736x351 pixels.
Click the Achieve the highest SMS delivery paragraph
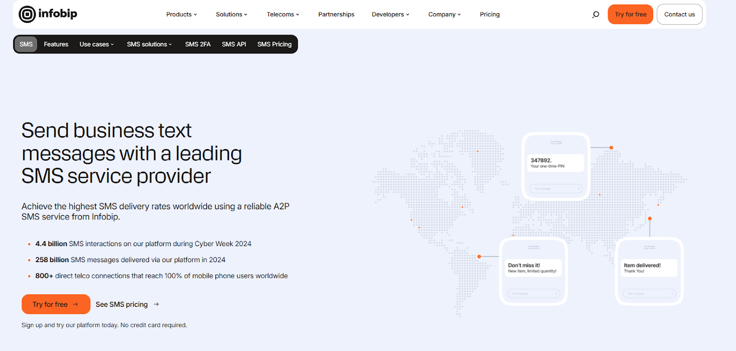pyautogui.click(x=155, y=212)
